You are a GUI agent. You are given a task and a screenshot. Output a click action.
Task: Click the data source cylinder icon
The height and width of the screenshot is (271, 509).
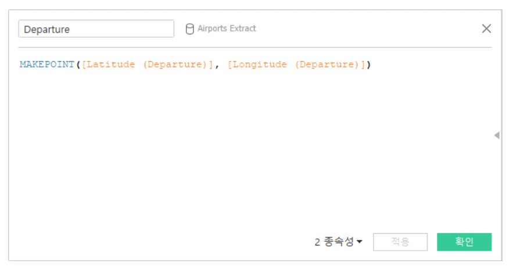tap(189, 29)
